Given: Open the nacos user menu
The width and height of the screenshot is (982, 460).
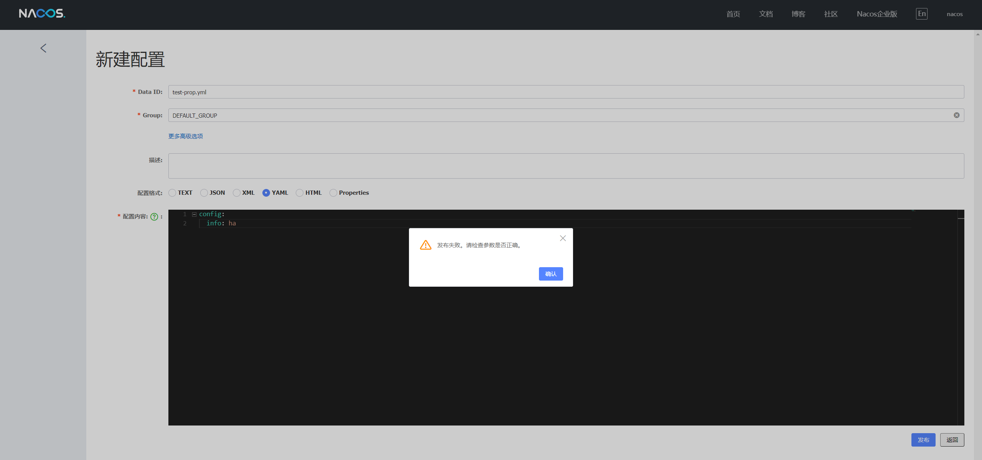Looking at the screenshot, I should [954, 14].
